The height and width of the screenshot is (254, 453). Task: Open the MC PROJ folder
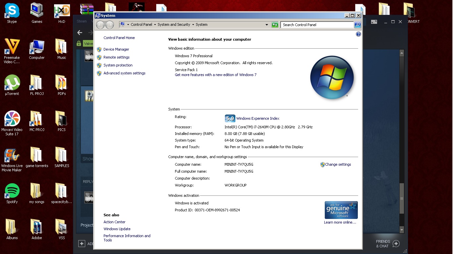tap(37, 121)
